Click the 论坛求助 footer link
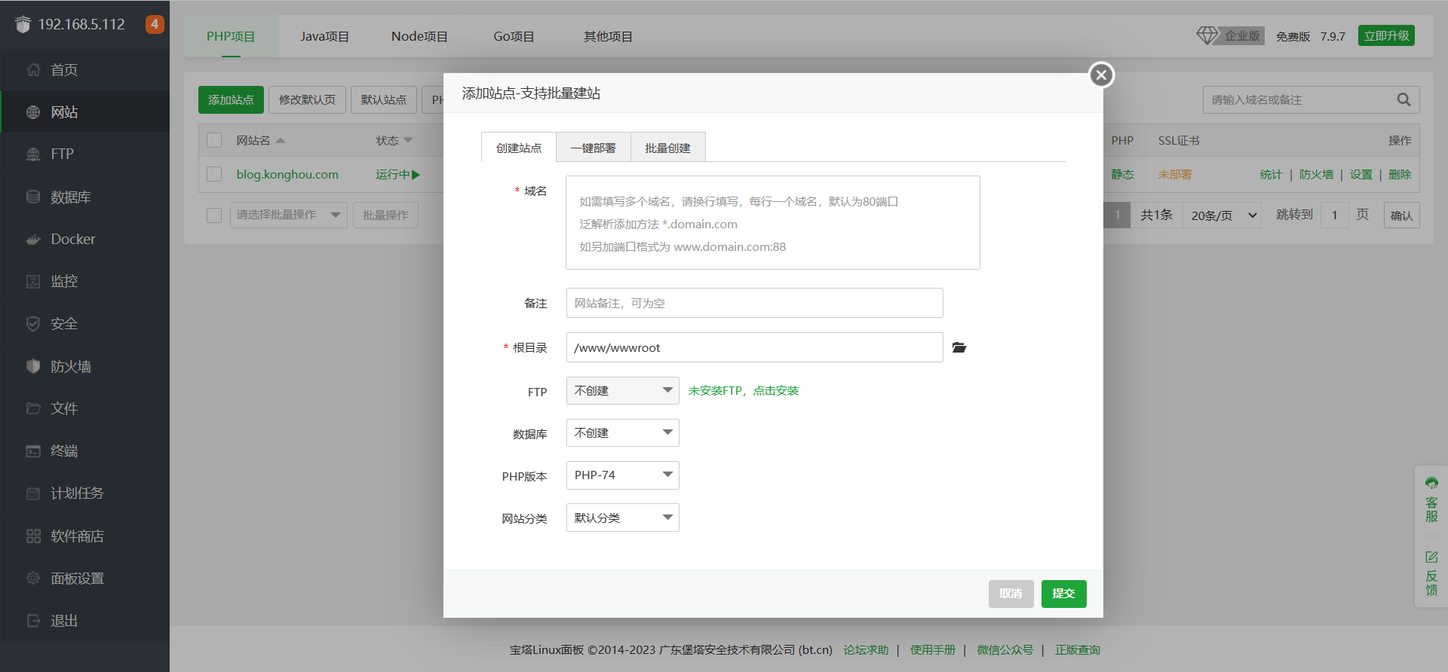 (x=866, y=649)
